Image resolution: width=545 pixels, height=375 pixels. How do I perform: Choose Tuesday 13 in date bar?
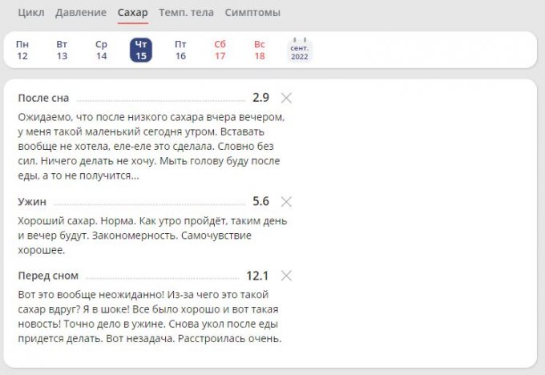point(62,50)
